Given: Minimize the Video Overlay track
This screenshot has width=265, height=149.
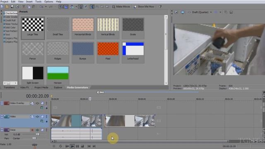Looking at the screenshot, I should tap(2, 103).
